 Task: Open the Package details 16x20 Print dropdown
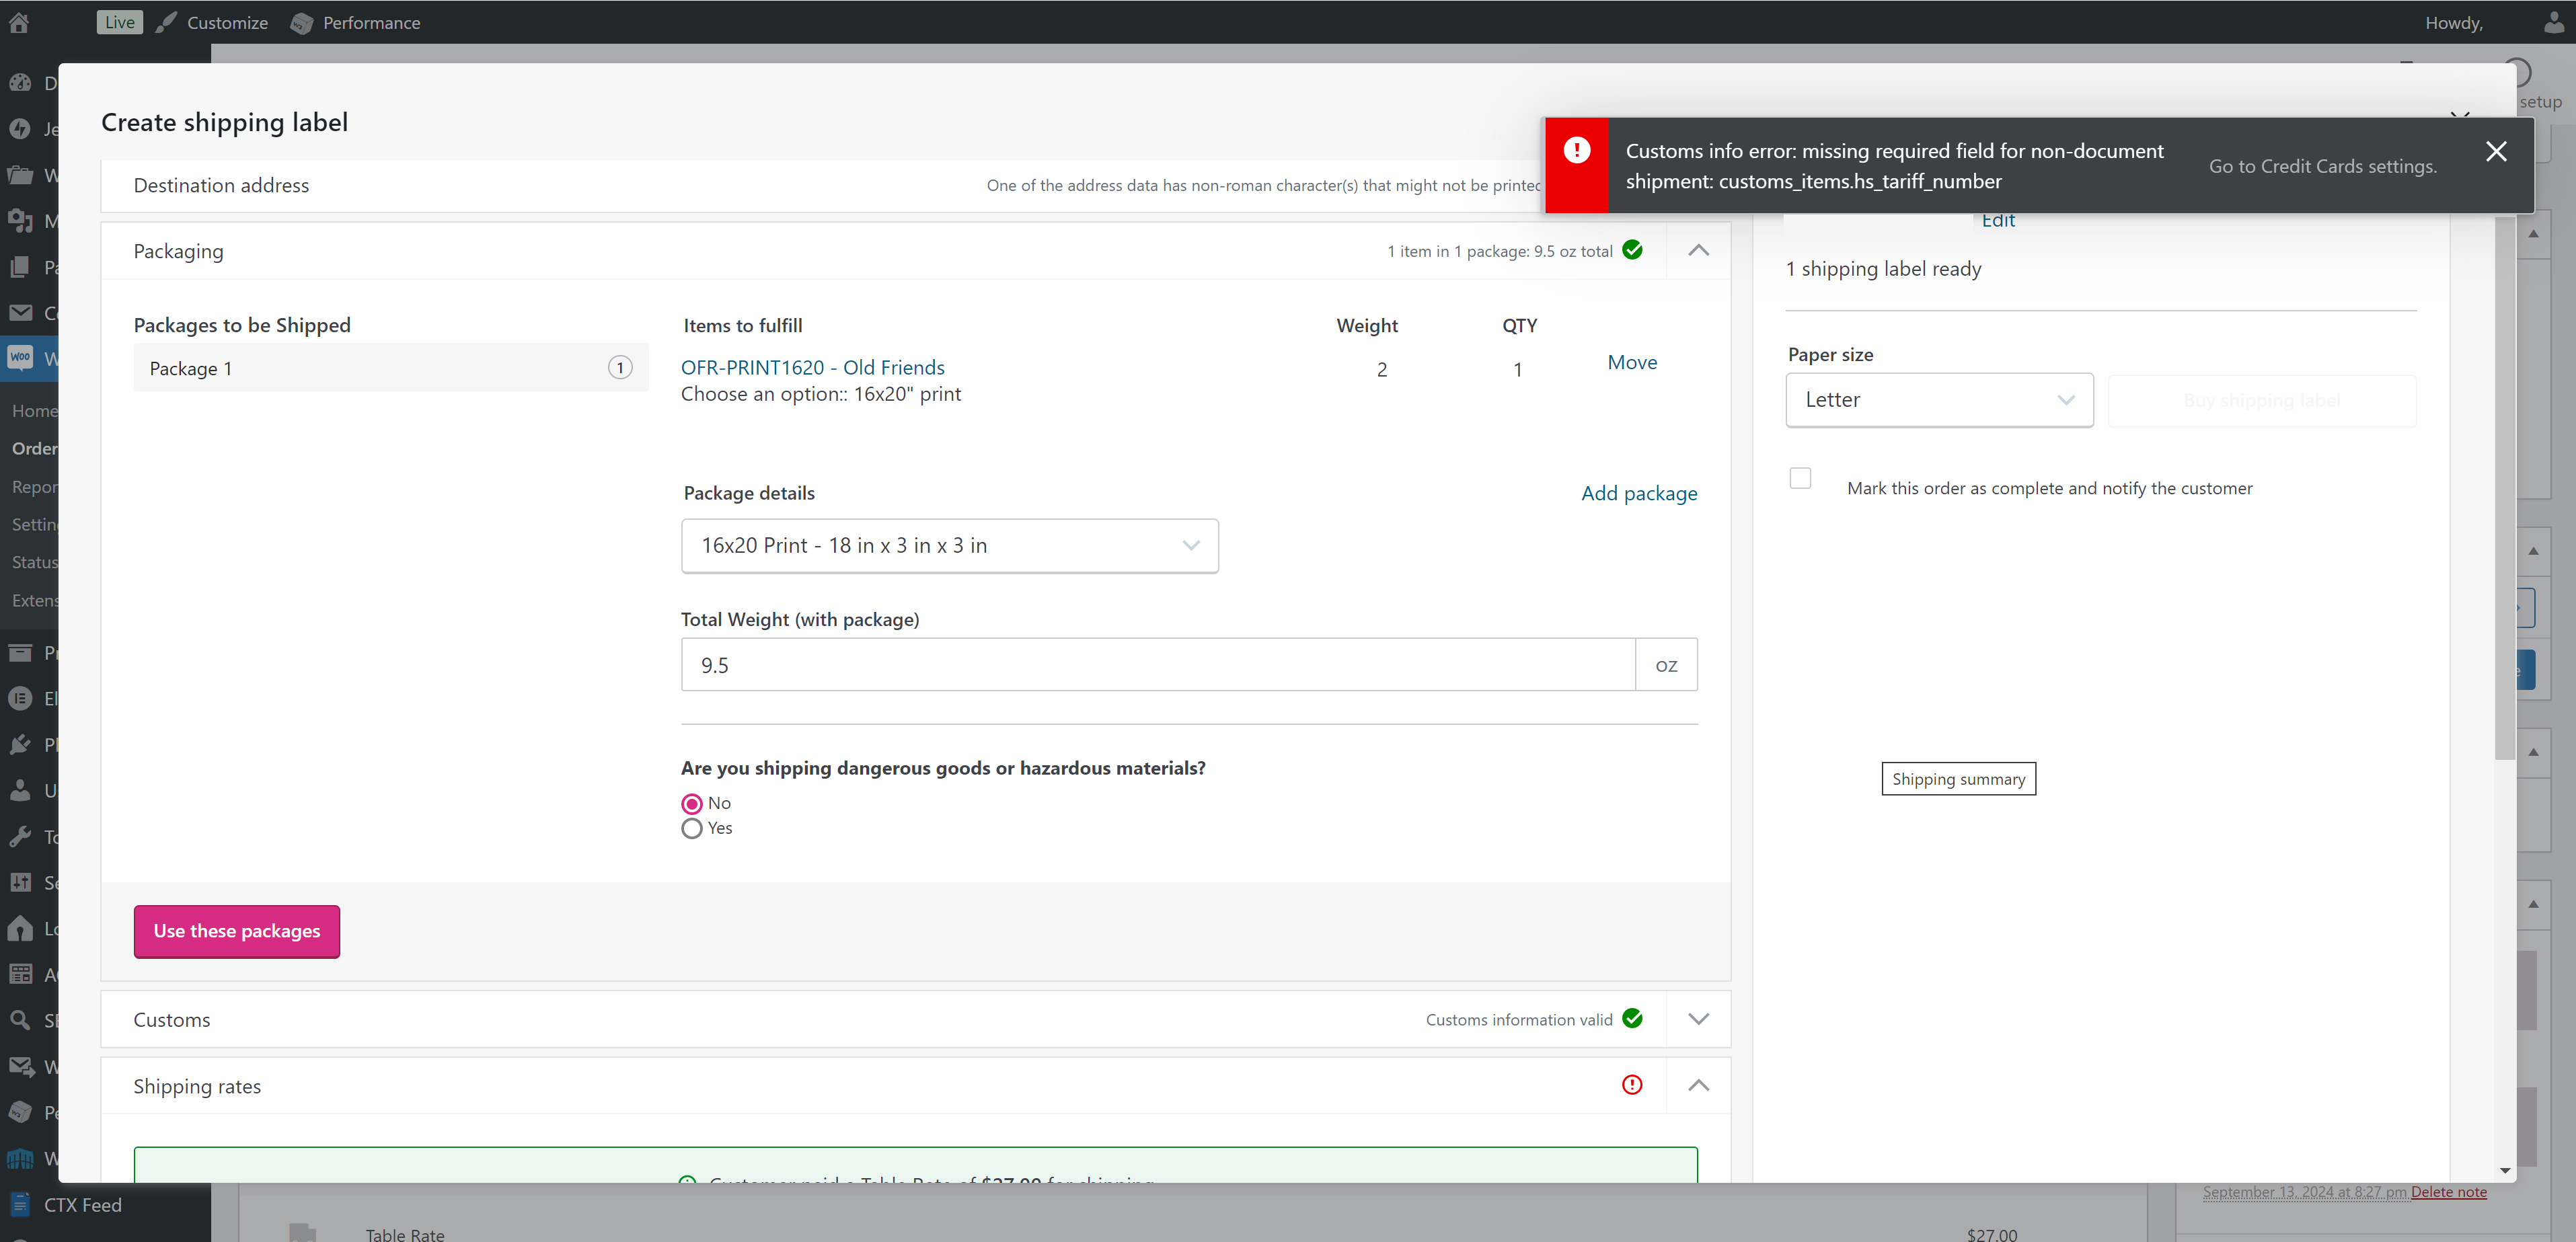point(949,546)
